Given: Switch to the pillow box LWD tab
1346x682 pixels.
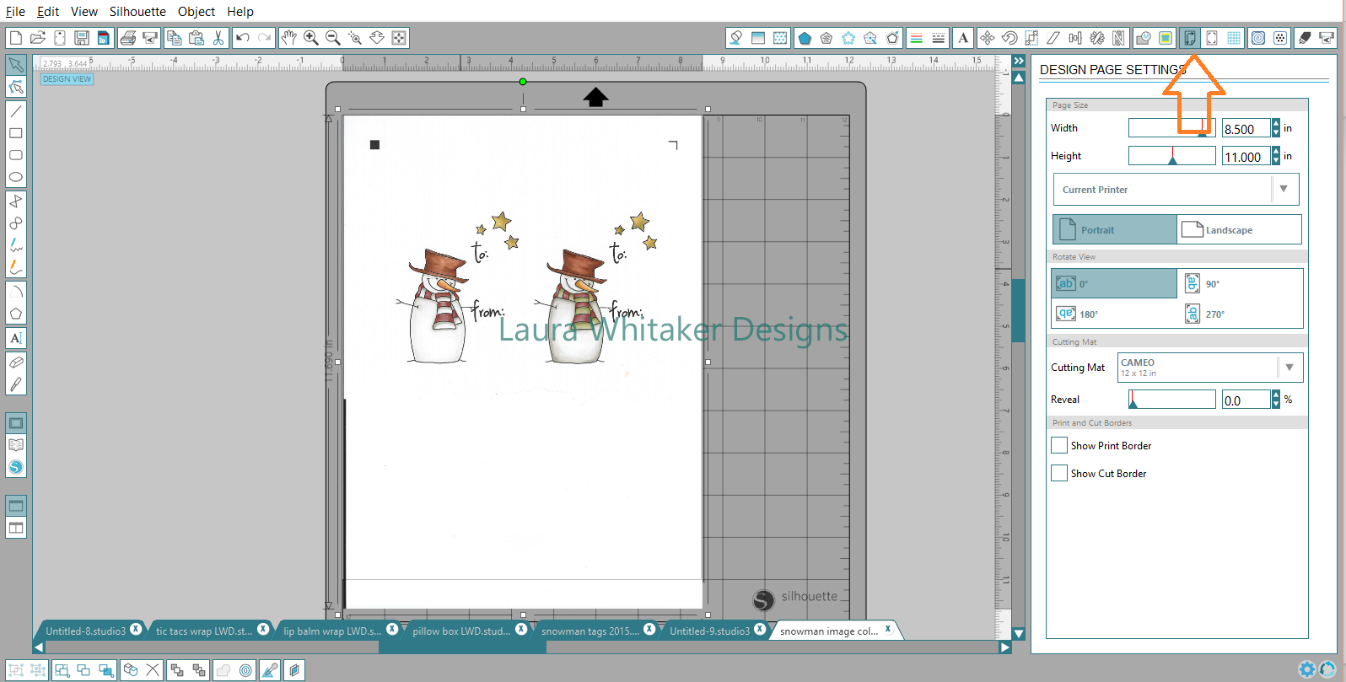Looking at the screenshot, I should pyautogui.click(x=461, y=631).
